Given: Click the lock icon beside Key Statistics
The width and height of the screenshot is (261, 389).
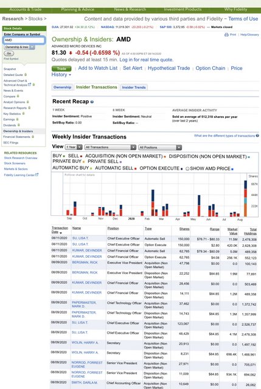Looking at the screenshot, I should [23, 114].
